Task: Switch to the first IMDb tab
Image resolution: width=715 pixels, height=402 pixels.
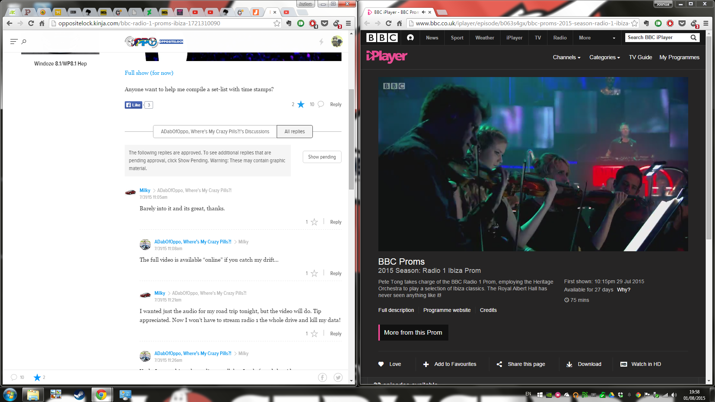Action: tap(104, 12)
